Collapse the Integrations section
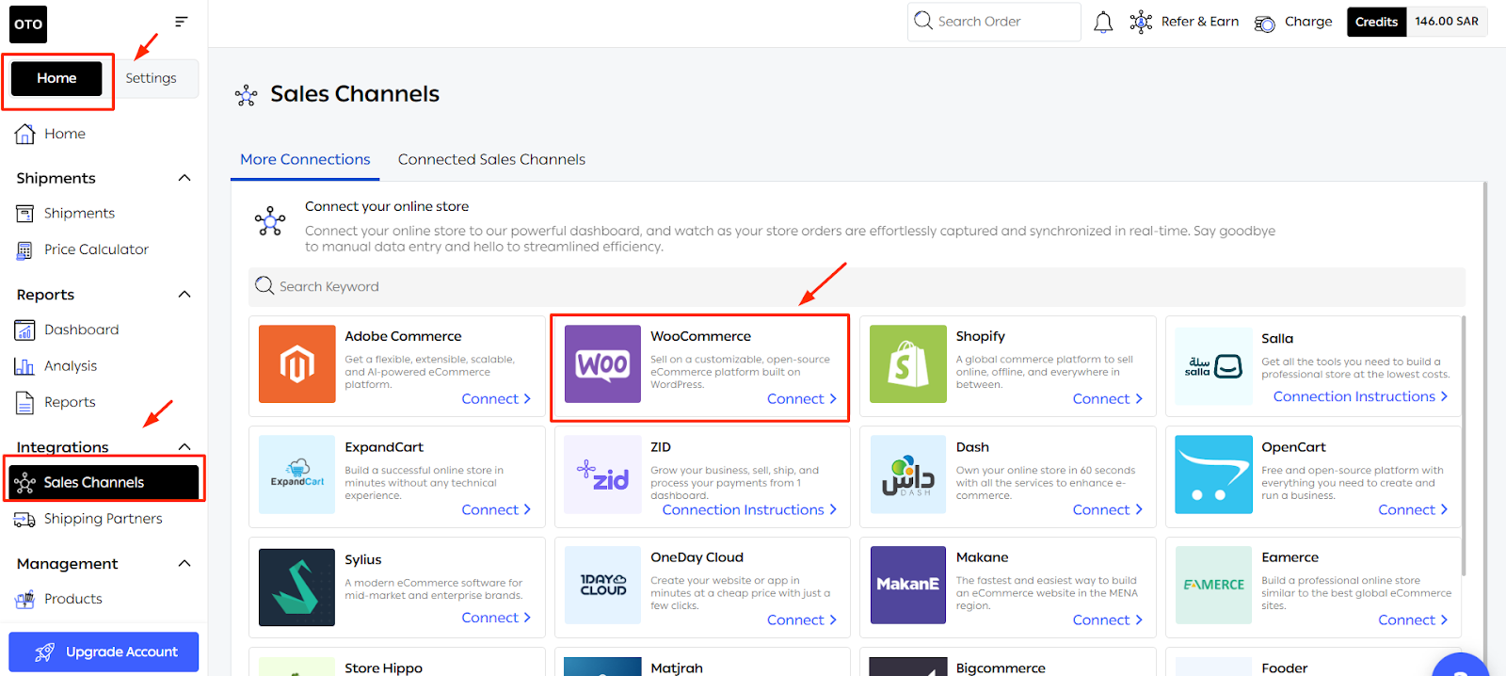 (x=184, y=447)
